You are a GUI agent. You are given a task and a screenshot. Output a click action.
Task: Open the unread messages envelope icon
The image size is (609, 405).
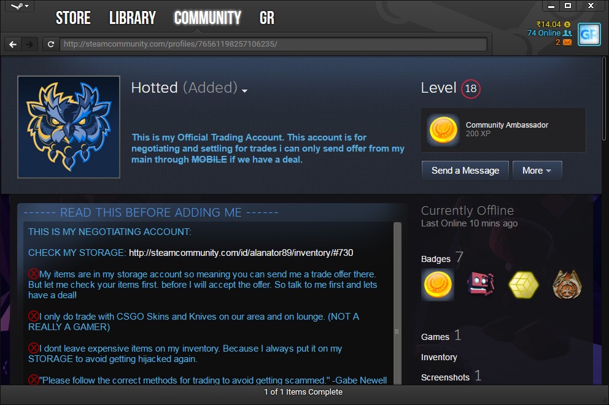(567, 42)
